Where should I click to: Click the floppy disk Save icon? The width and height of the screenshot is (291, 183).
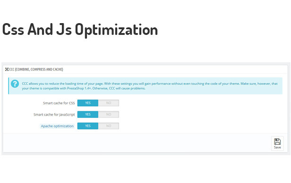tap(277, 141)
